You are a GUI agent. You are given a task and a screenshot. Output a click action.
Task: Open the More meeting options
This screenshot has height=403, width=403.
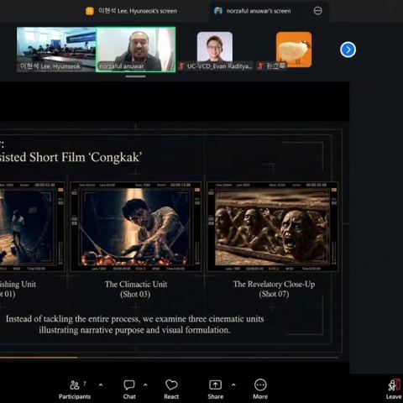tap(260, 390)
